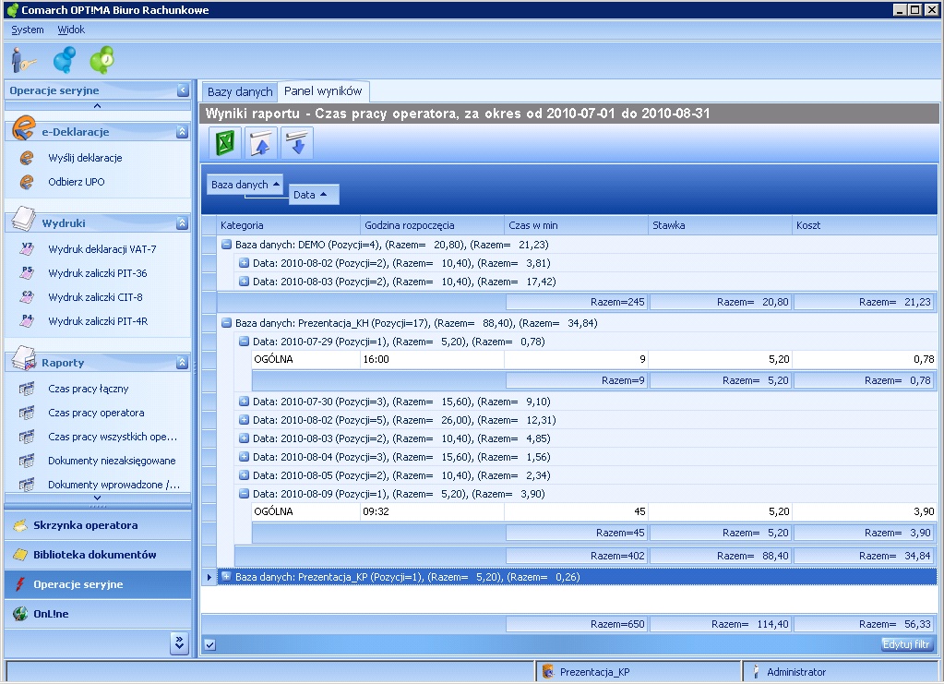This screenshot has width=944, height=684.
Task: Expand the Prezentacja_KP database group
Action: (x=226, y=576)
